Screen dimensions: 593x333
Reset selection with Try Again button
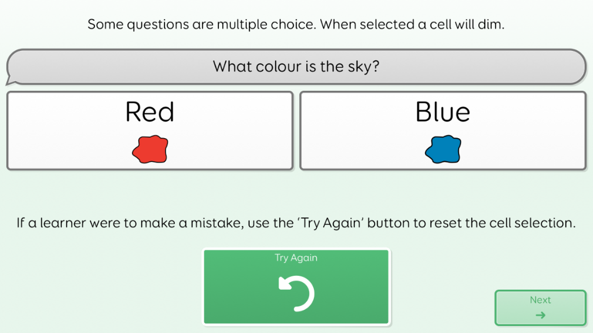click(x=296, y=287)
